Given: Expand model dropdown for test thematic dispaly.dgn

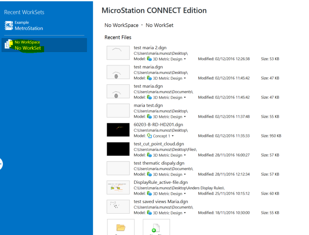Looking at the screenshot, I should click(x=185, y=174).
